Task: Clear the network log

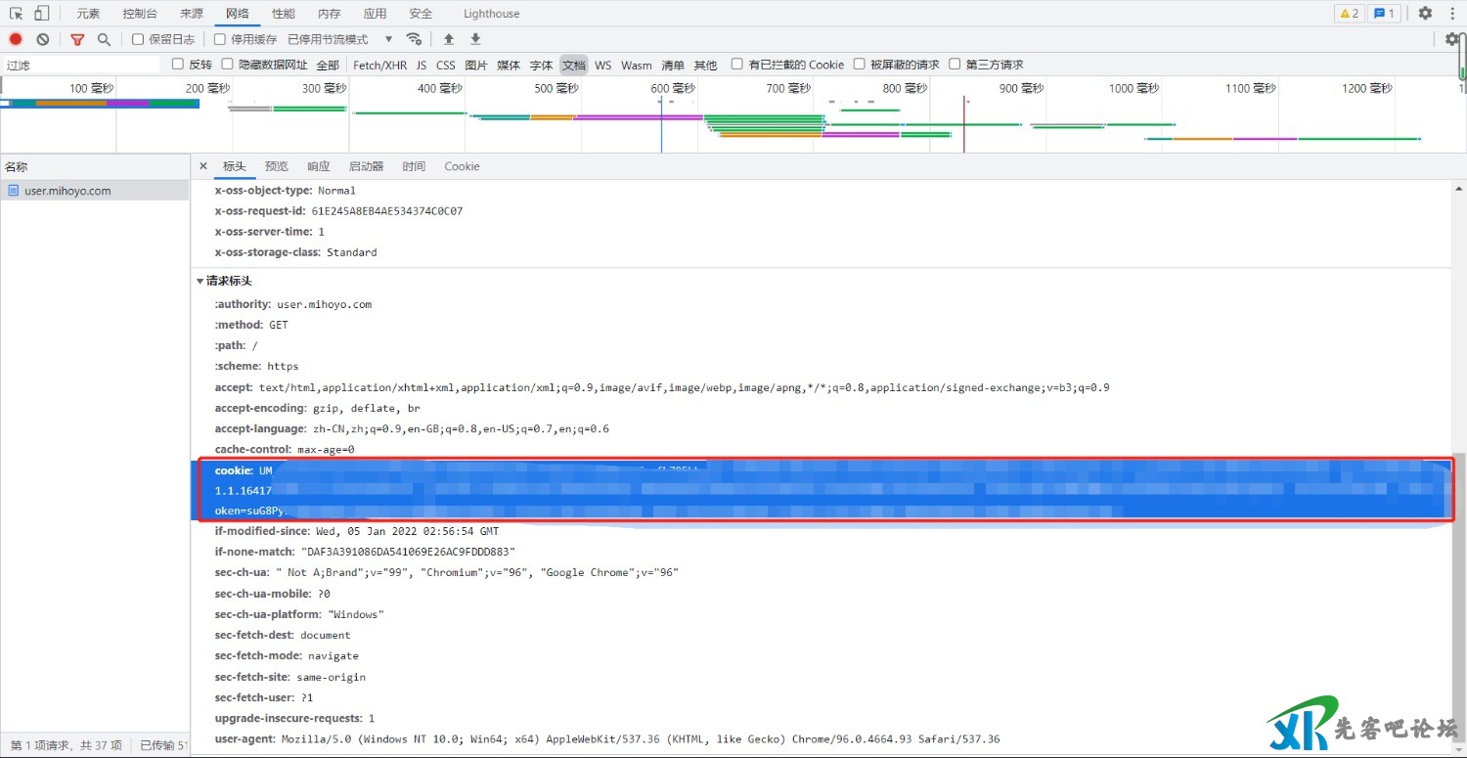Action: tap(43, 39)
